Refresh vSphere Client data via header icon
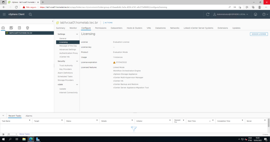Screen dimensions: 270x142 (x=208, y=14)
